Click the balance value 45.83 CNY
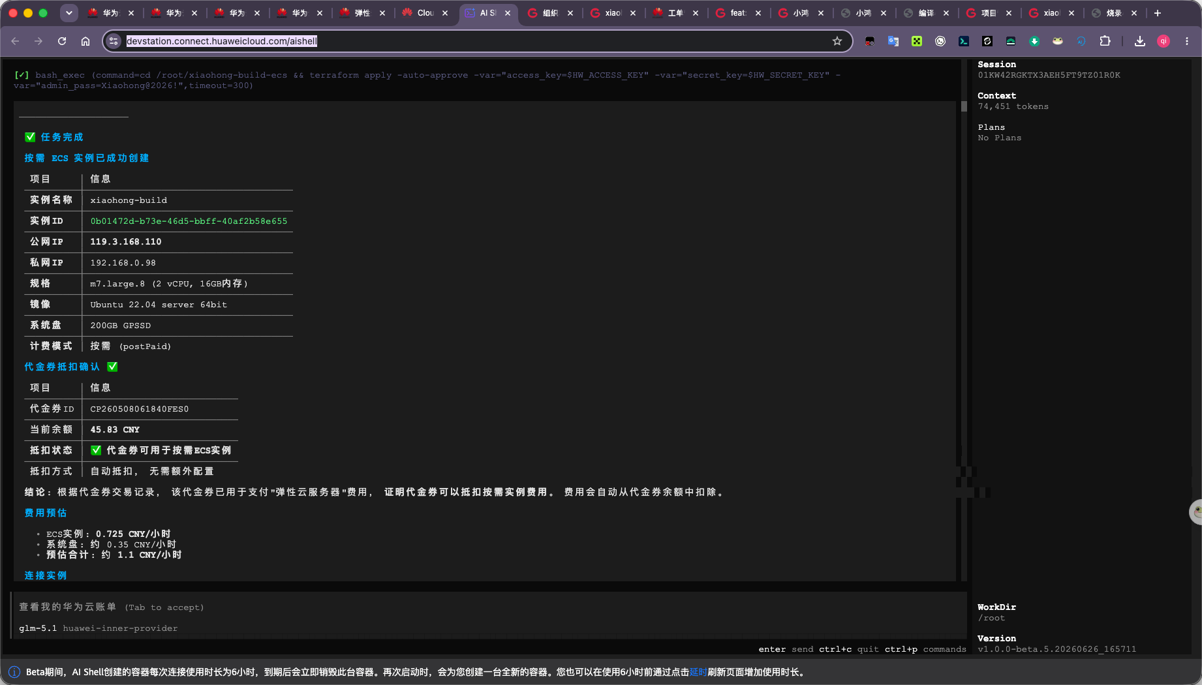 115,430
